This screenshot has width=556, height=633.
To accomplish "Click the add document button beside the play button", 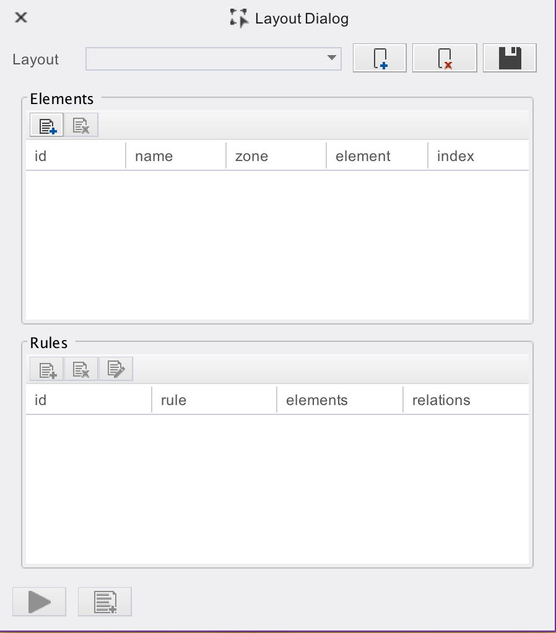I will point(105,601).
